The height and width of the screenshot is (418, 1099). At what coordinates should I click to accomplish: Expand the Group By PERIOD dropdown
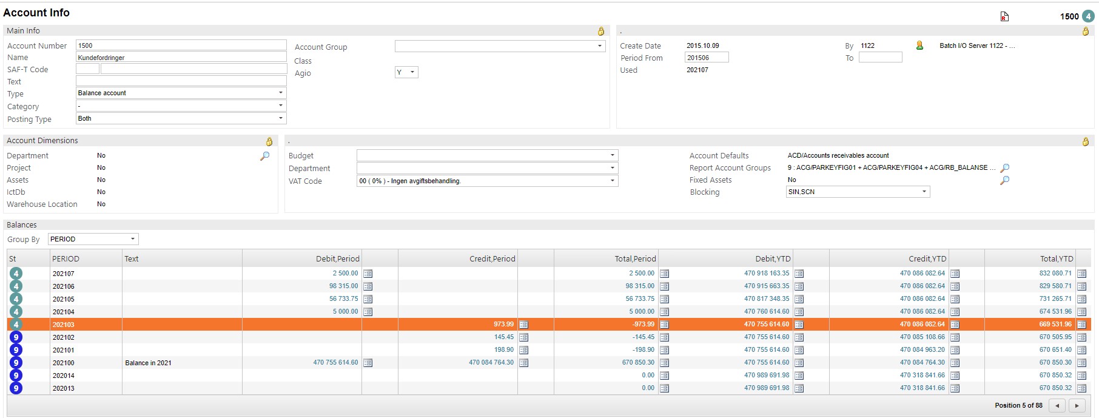[132, 239]
